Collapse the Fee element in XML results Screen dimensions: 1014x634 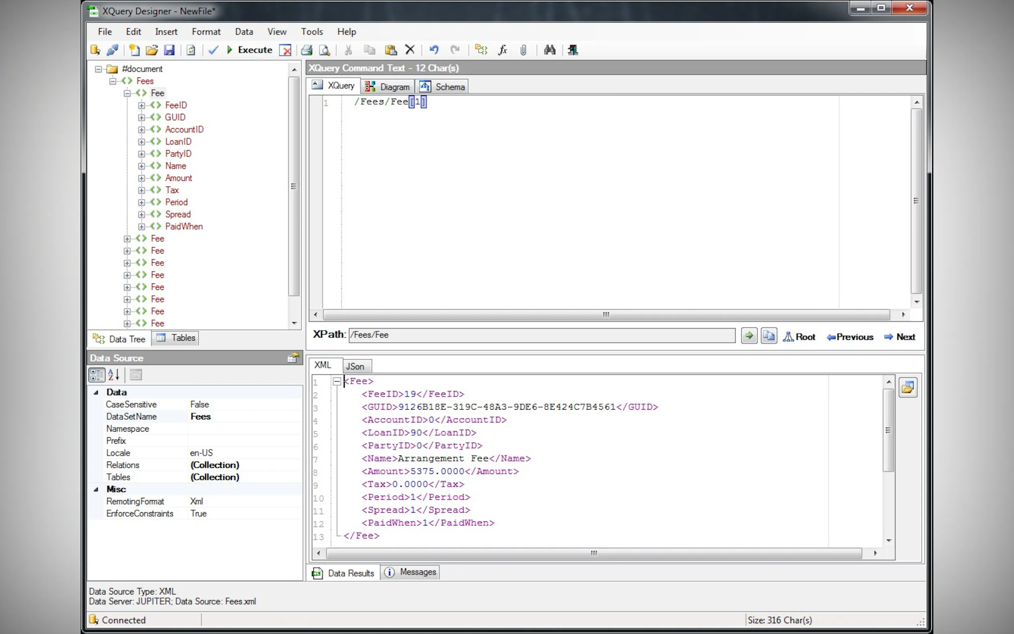point(337,381)
